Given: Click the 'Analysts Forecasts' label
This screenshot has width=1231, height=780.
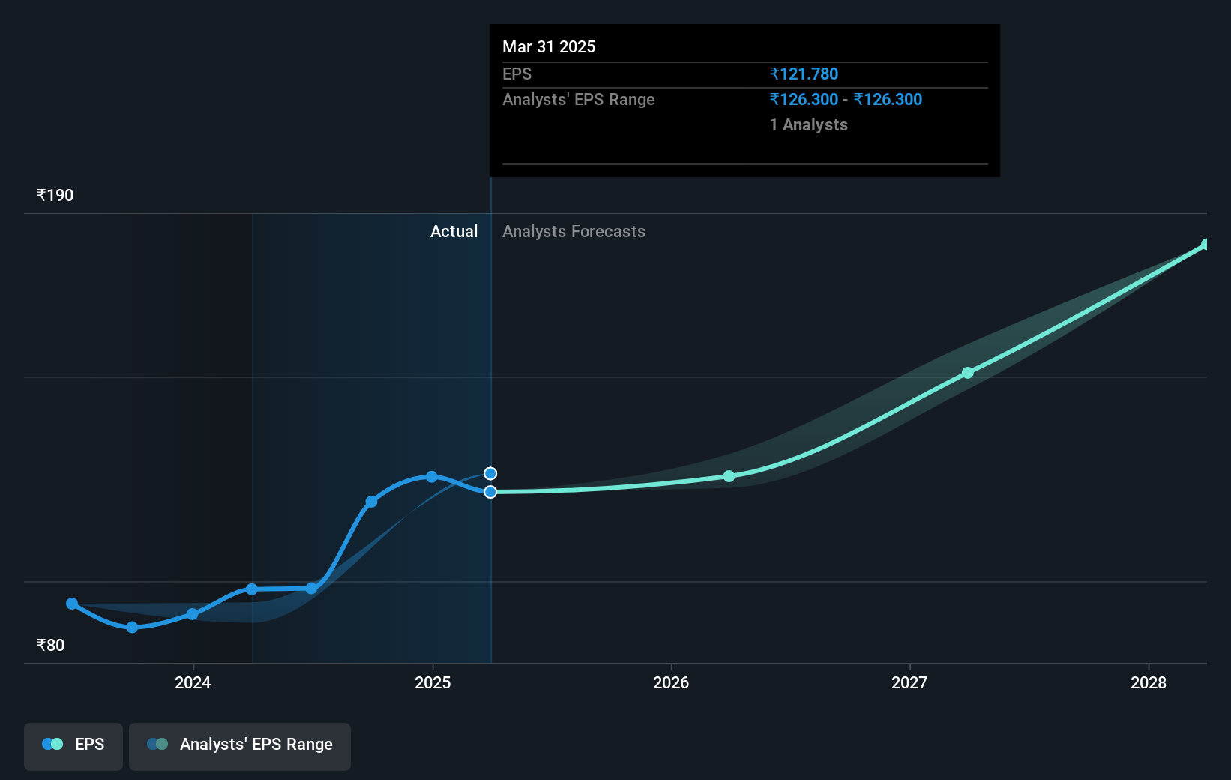Looking at the screenshot, I should coord(574,232).
